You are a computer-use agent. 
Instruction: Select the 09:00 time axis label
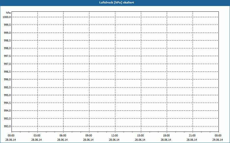point(89,136)
